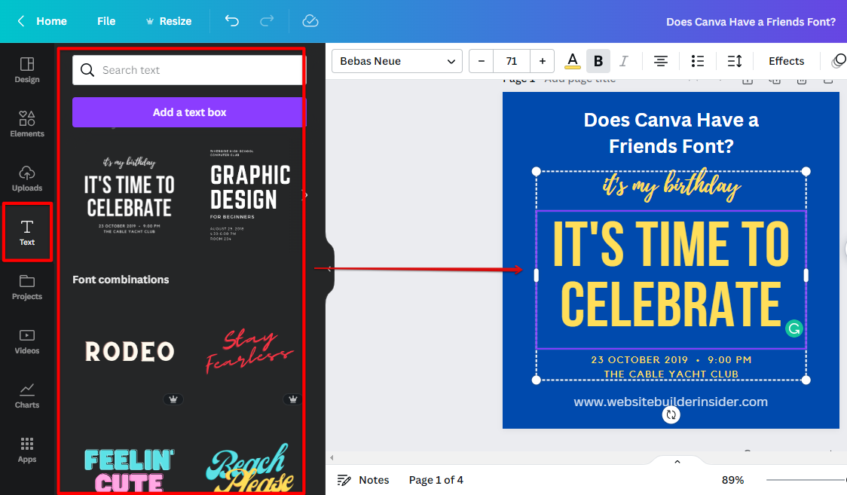Collapse the side panel with arrow handle
Viewport: 847px width, 495px height.
pos(329,269)
